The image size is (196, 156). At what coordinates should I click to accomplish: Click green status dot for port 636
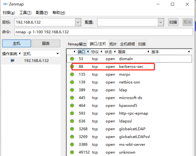coord(72,121)
